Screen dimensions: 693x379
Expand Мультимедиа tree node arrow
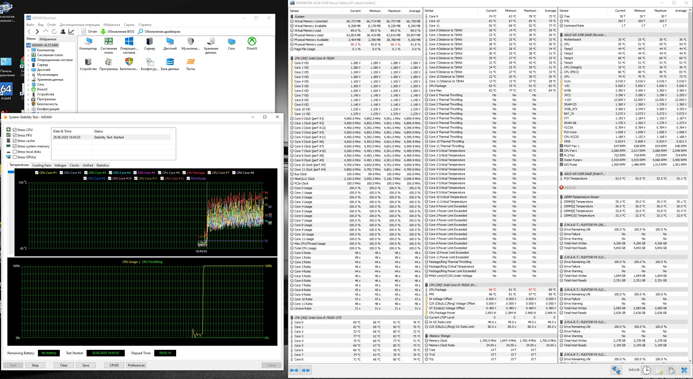pos(28,75)
